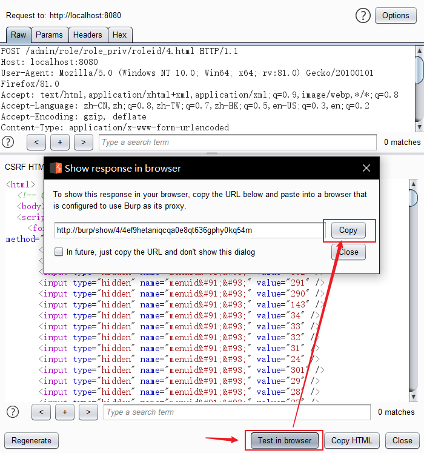Focus the request search term field
This screenshot has width=424, height=453.
click(x=237, y=142)
